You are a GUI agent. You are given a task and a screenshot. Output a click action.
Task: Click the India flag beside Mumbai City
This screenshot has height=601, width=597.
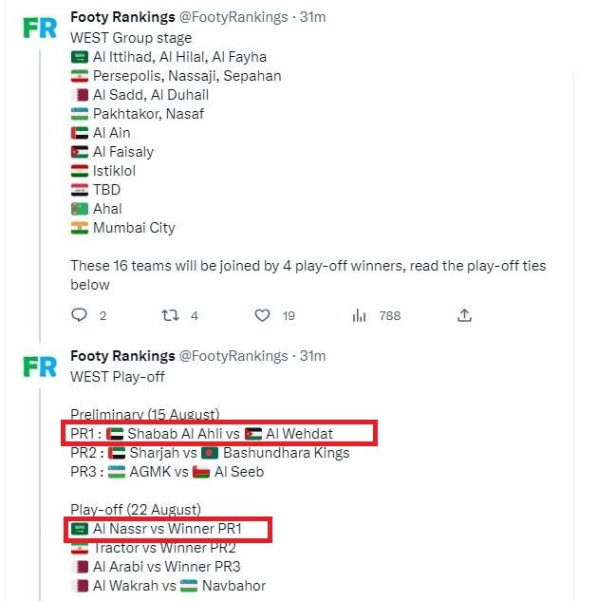(80, 228)
